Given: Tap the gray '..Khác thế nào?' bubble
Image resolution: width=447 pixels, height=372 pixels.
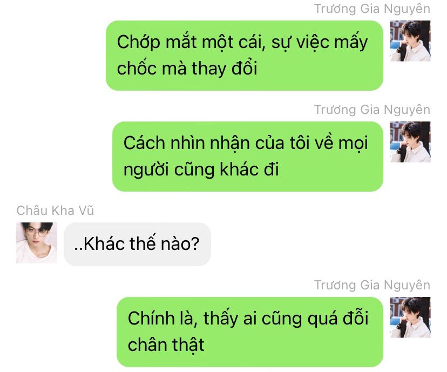Looking at the screenshot, I should tap(137, 244).
